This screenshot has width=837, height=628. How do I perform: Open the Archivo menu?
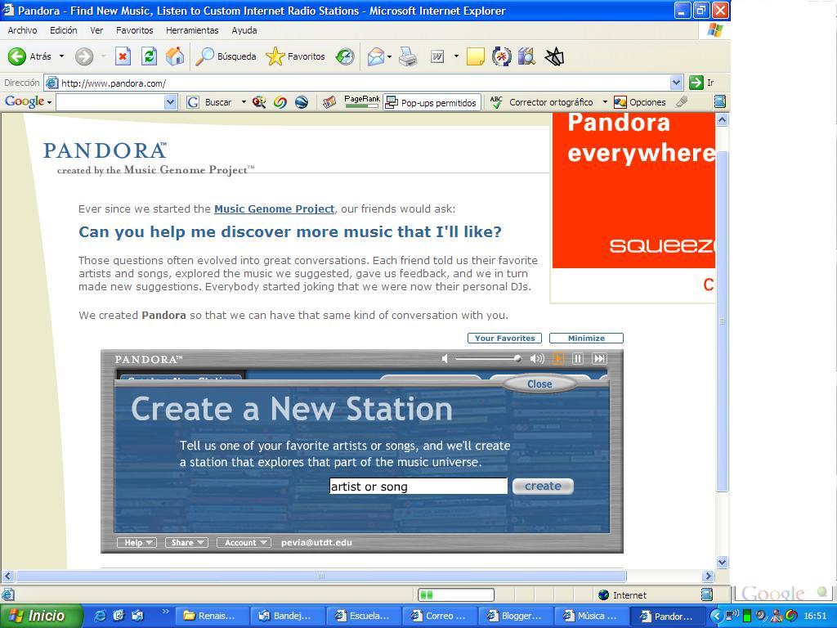coord(22,30)
